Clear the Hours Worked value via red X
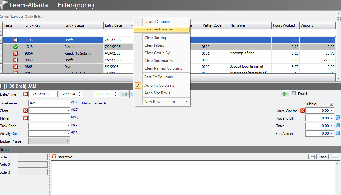This screenshot has width=341, height=195. click(302, 110)
